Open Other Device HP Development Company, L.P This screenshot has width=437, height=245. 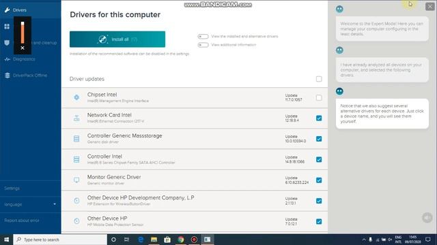point(141,198)
